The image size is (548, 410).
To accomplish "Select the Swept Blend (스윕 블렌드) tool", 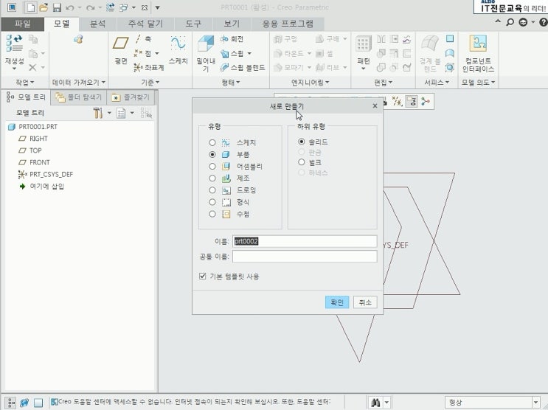I will coord(243,67).
